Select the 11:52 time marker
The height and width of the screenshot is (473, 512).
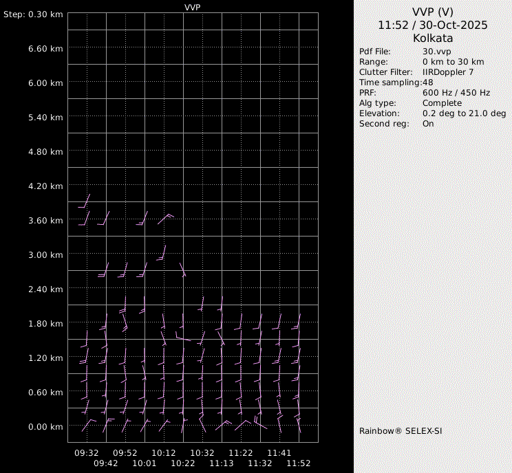coord(299,463)
